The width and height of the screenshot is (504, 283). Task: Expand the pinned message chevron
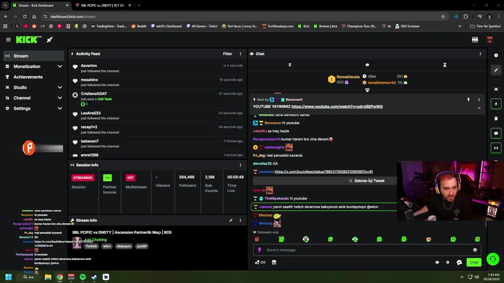(x=479, y=108)
